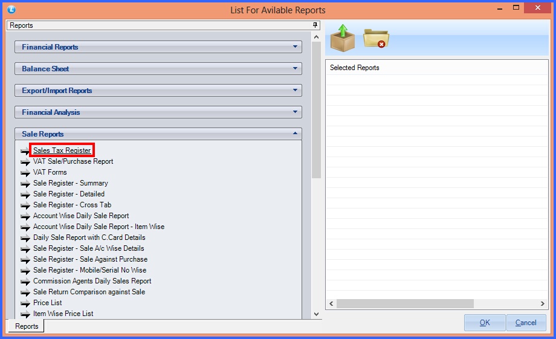Click the report list scroll up arrow

click(x=316, y=37)
